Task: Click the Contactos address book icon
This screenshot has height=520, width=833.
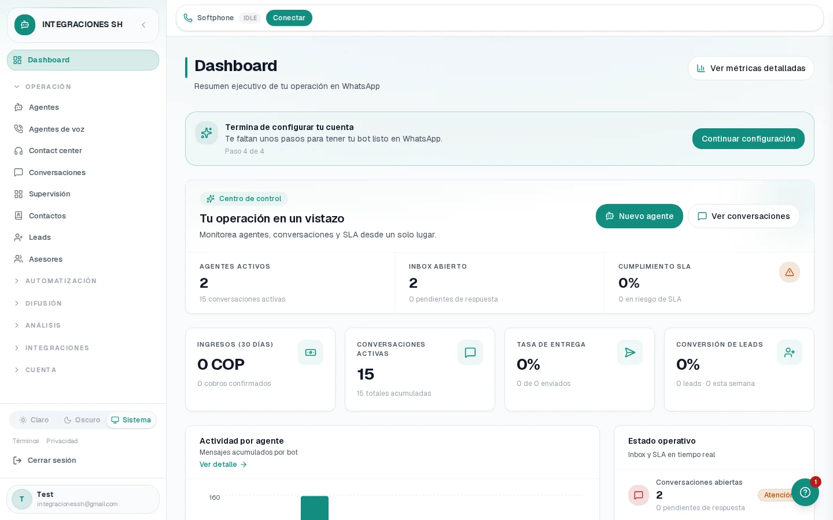Action: pos(19,216)
